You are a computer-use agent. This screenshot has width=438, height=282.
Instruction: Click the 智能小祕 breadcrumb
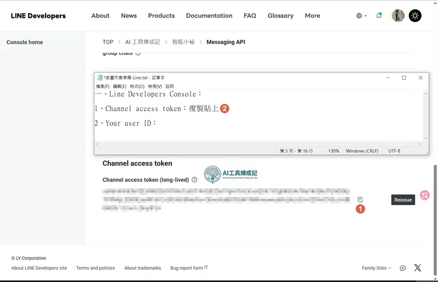coord(183,42)
